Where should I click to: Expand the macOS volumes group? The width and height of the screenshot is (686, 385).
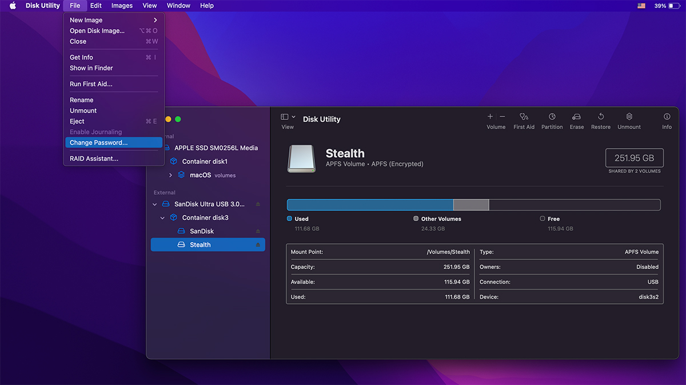(x=170, y=175)
